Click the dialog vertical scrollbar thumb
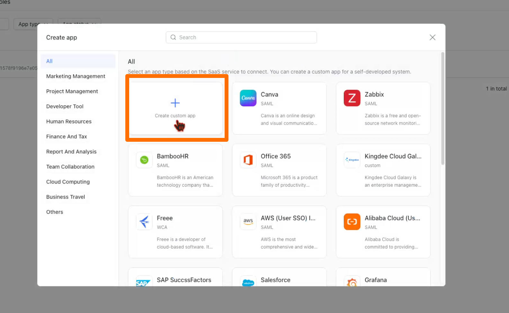This screenshot has width=509, height=313. [x=442, y=108]
